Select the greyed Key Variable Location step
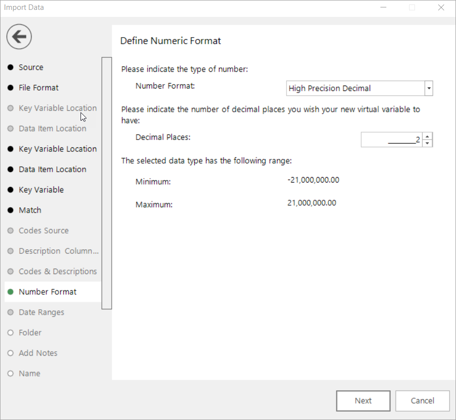456x420 pixels. (x=58, y=108)
